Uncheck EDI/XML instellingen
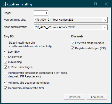This screenshot has width=112, height=104. point(5,67)
